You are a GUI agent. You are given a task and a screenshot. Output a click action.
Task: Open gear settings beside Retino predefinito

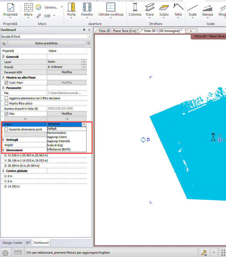(89, 43)
